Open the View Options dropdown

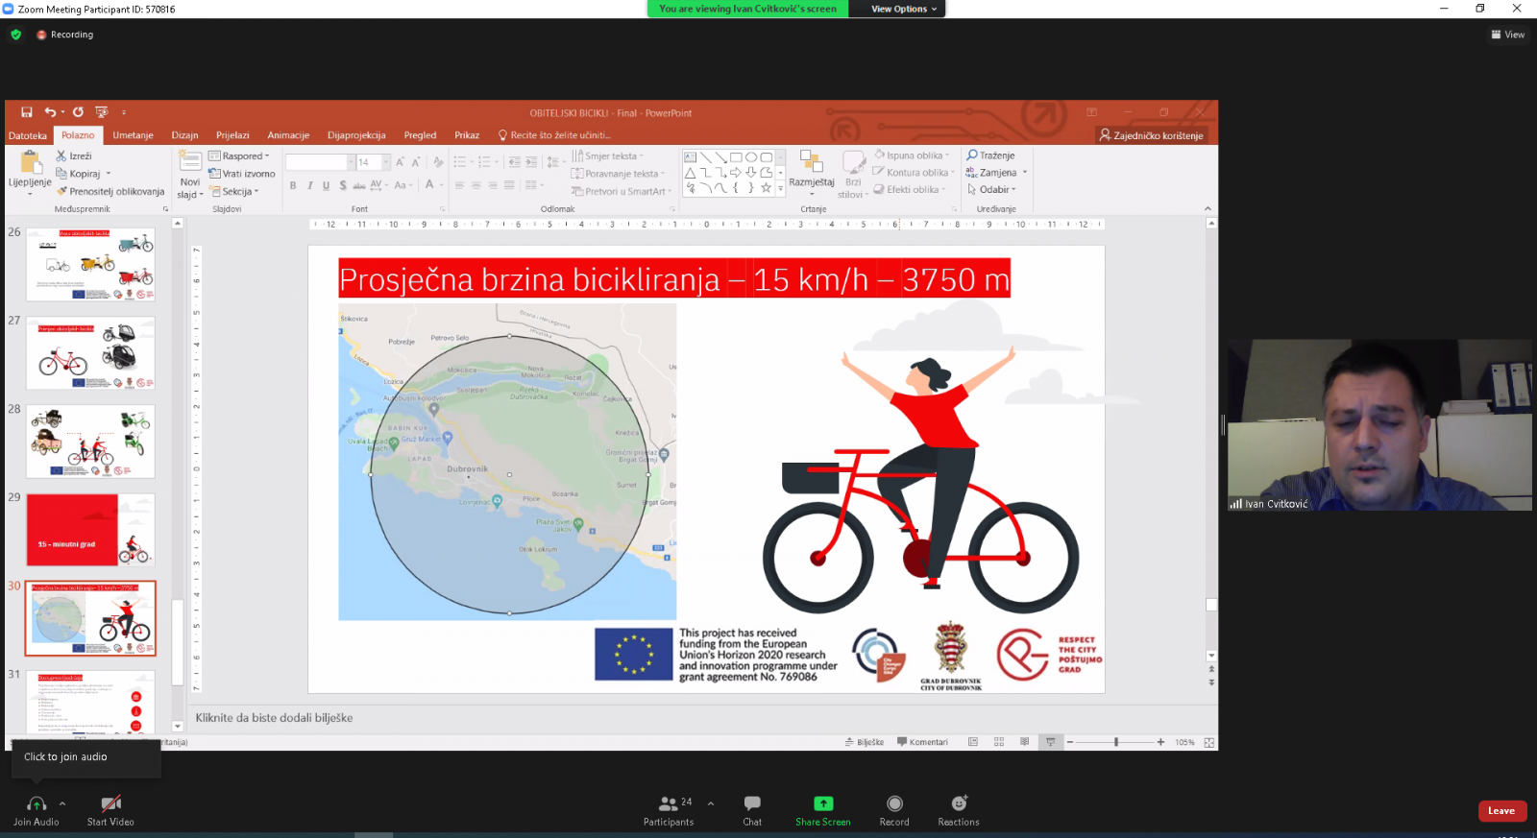tap(903, 9)
